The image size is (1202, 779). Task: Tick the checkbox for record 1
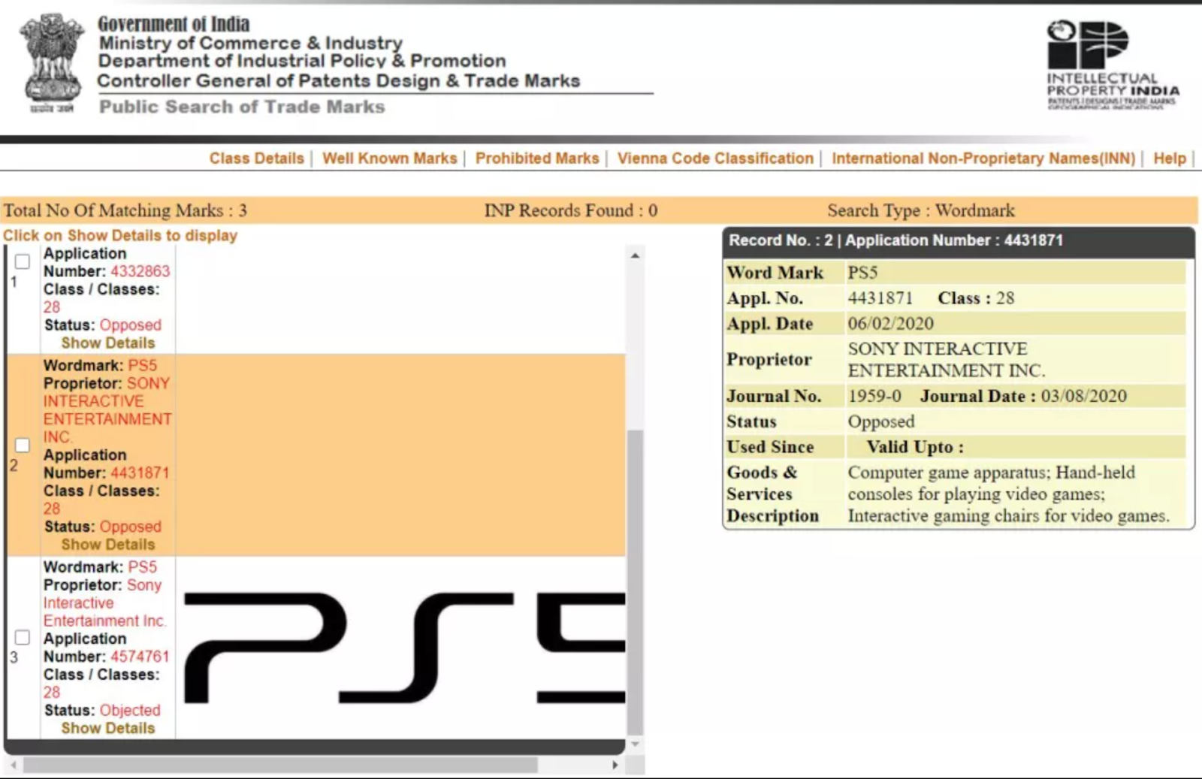click(23, 261)
